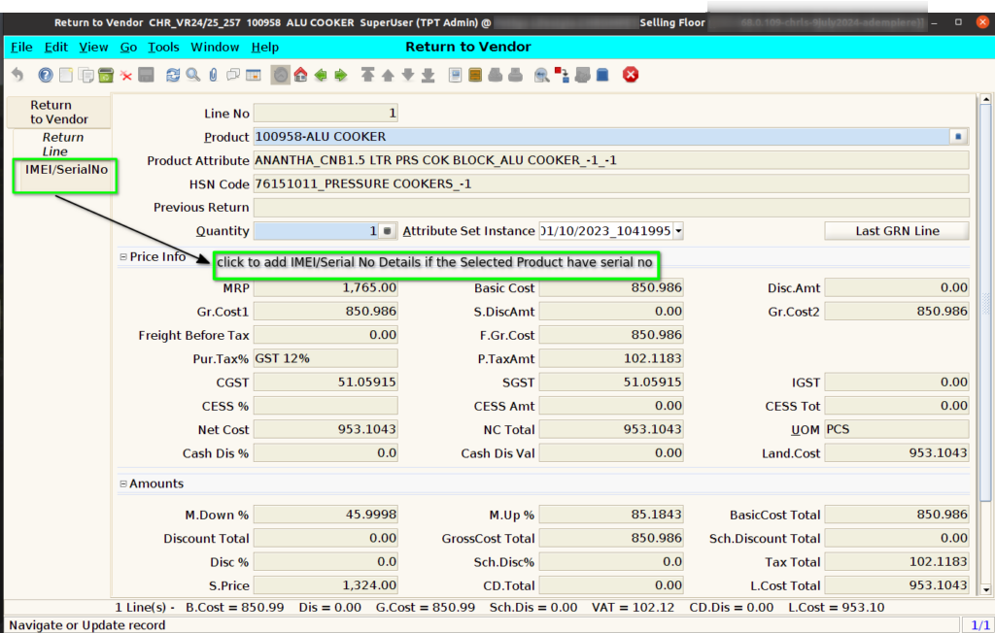This screenshot has width=995, height=633.
Task: Switch to the Return Line tab
Action: (x=62, y=145)
